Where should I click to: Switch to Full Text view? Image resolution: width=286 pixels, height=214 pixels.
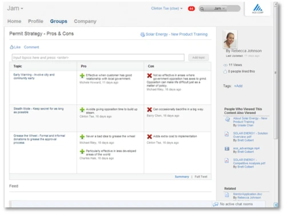201,177
